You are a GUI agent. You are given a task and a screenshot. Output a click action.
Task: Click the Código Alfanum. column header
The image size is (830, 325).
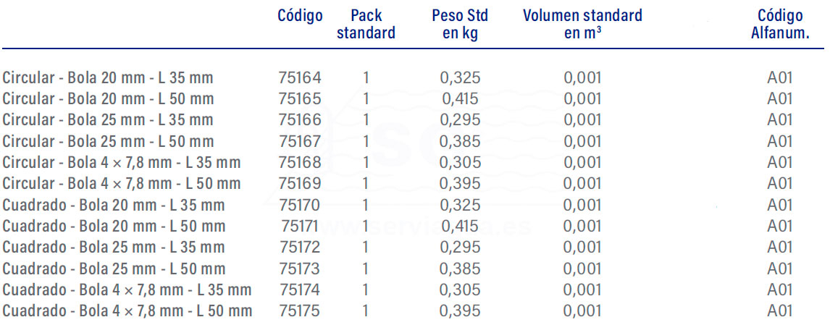coord(780,25)
